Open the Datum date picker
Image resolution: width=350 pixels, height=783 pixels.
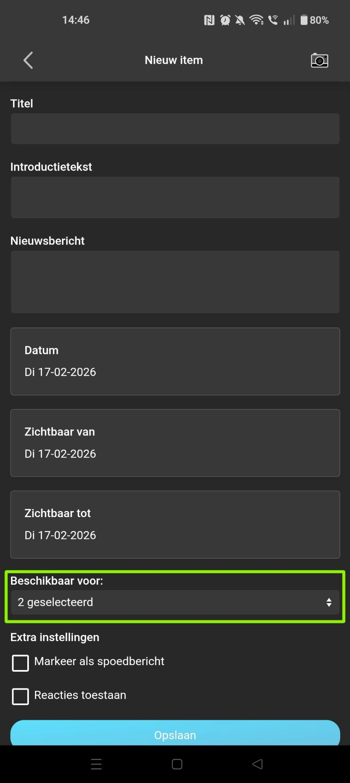click(x=175, y=361)
